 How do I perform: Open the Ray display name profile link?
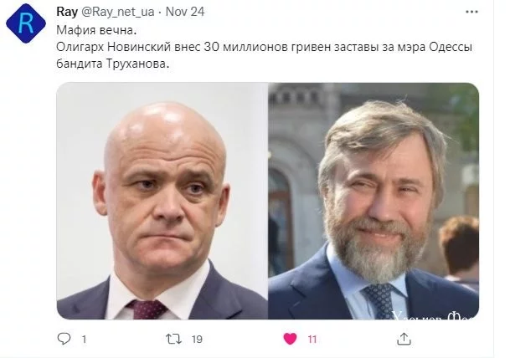click(67, 12)
